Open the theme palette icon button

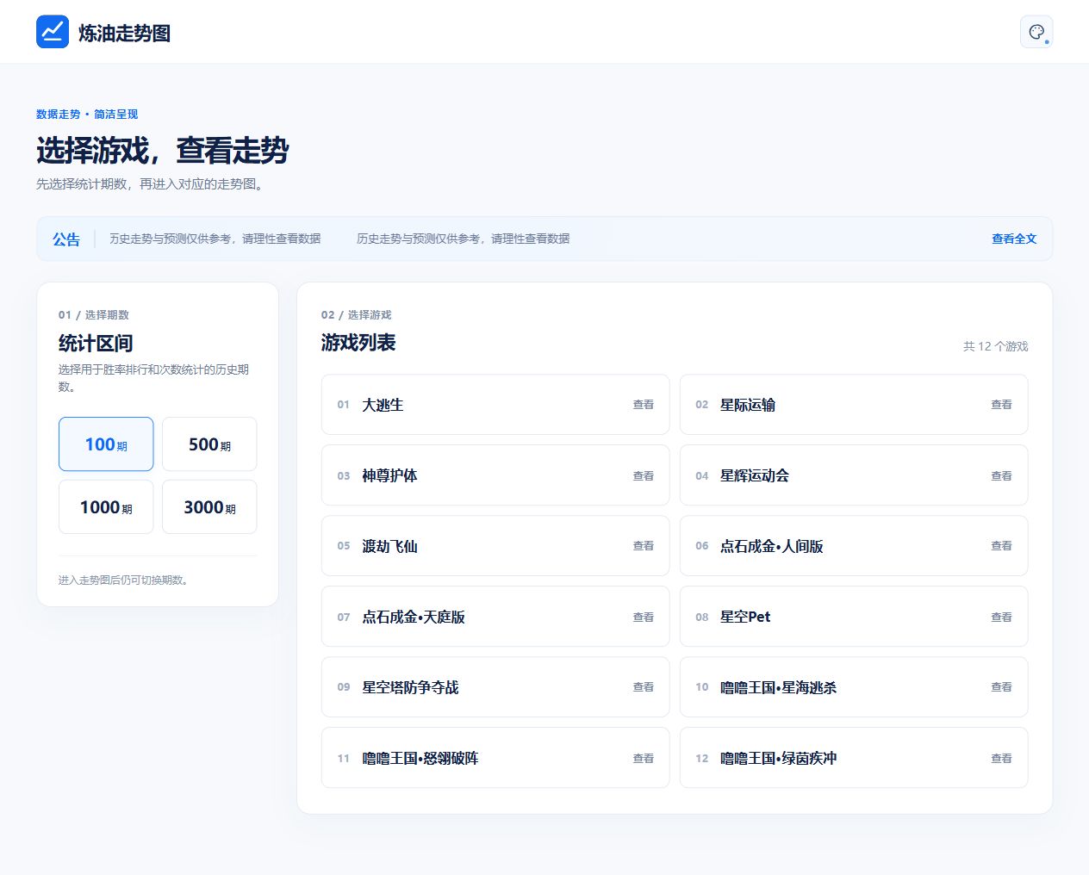tap(1036, 32)
